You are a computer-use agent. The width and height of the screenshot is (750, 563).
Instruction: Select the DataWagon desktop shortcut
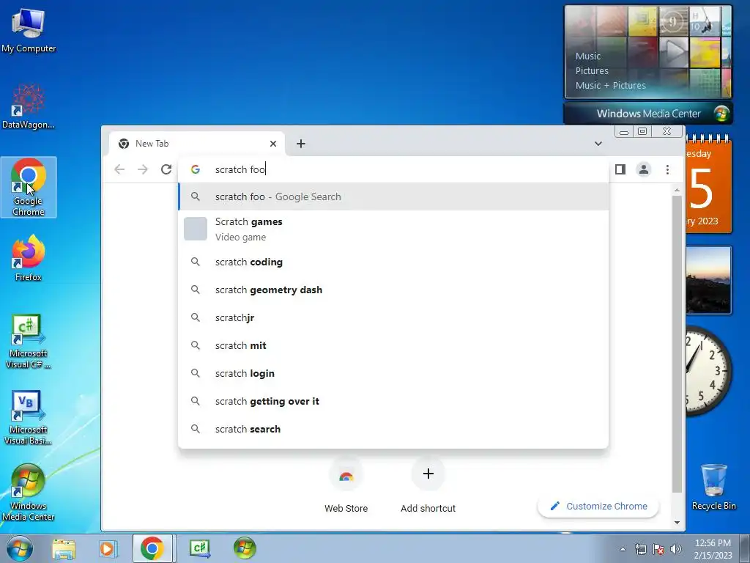pyautogui.click(x=29, y=107)
